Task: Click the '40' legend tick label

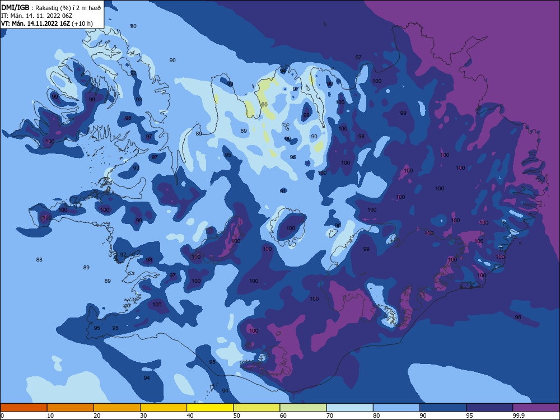Action: click(190, 416)
